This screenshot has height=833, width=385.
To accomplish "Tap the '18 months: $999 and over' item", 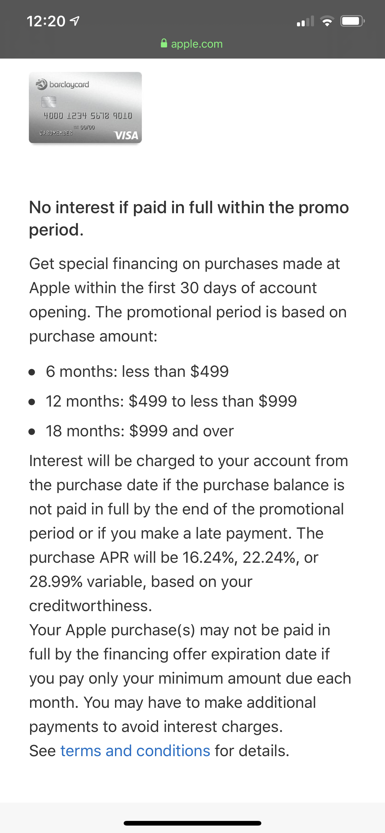I will (x=139, y=431).
